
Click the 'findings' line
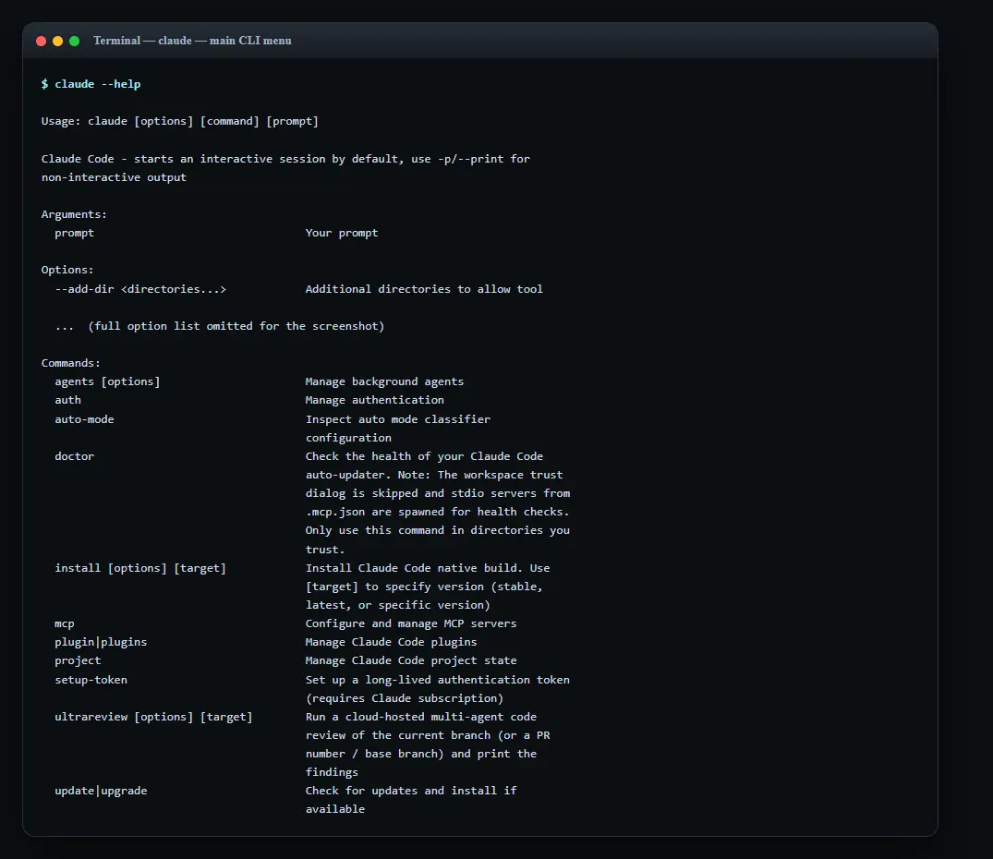pyautogui.click(x=332, y=772)
